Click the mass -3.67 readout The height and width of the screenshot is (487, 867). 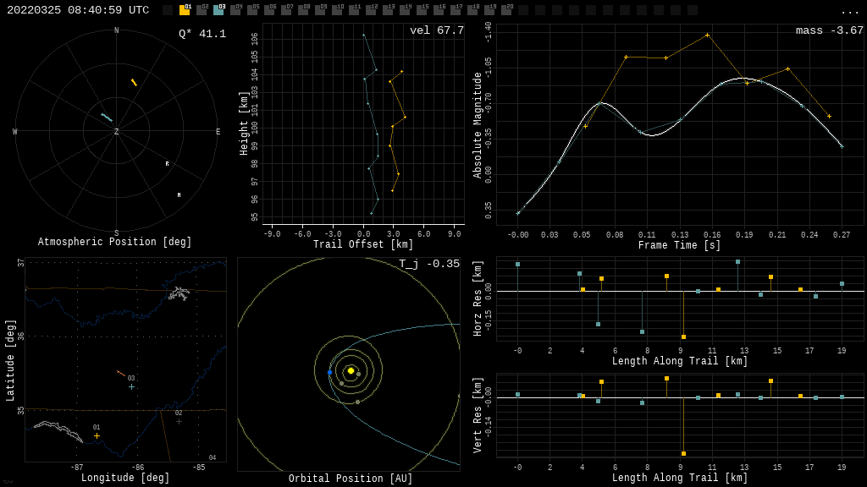click(829, 30)
